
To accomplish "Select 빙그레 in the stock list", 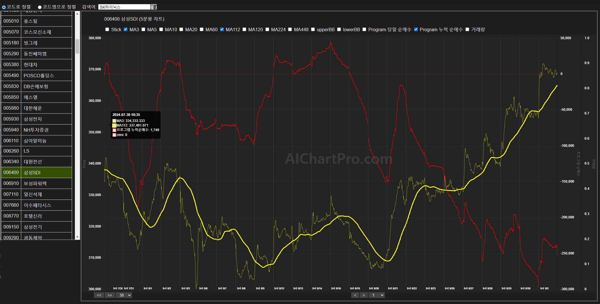I will 36,43.
